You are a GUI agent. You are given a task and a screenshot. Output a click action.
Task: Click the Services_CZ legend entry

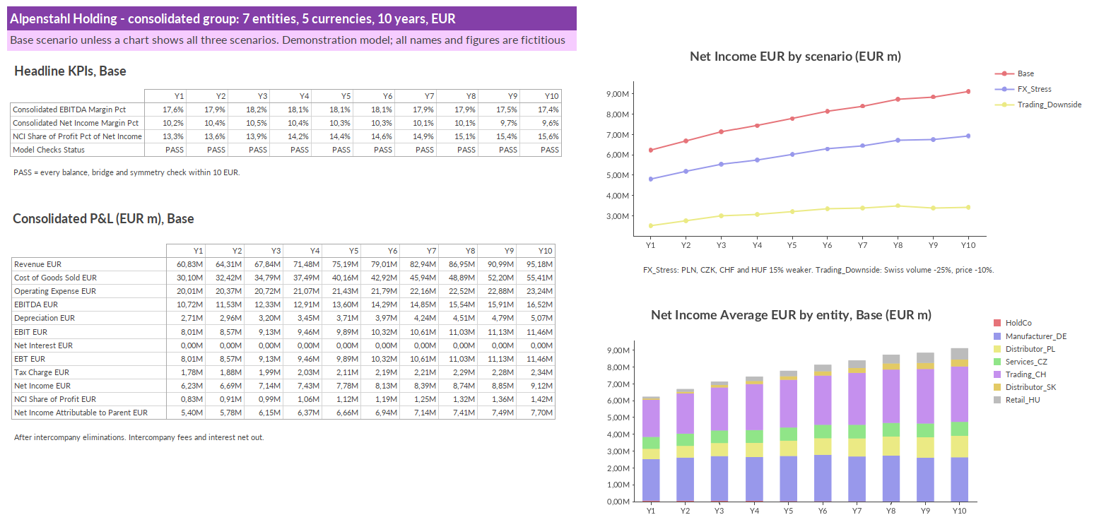1024,362
